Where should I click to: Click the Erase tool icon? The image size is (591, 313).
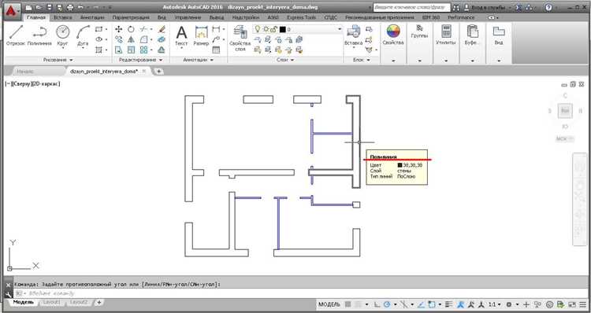click(x=162, y=29)
